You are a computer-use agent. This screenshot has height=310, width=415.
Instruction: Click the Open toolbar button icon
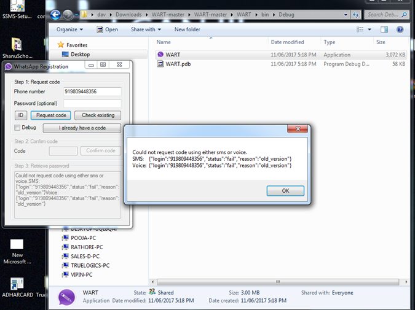[x=100, y=29]
